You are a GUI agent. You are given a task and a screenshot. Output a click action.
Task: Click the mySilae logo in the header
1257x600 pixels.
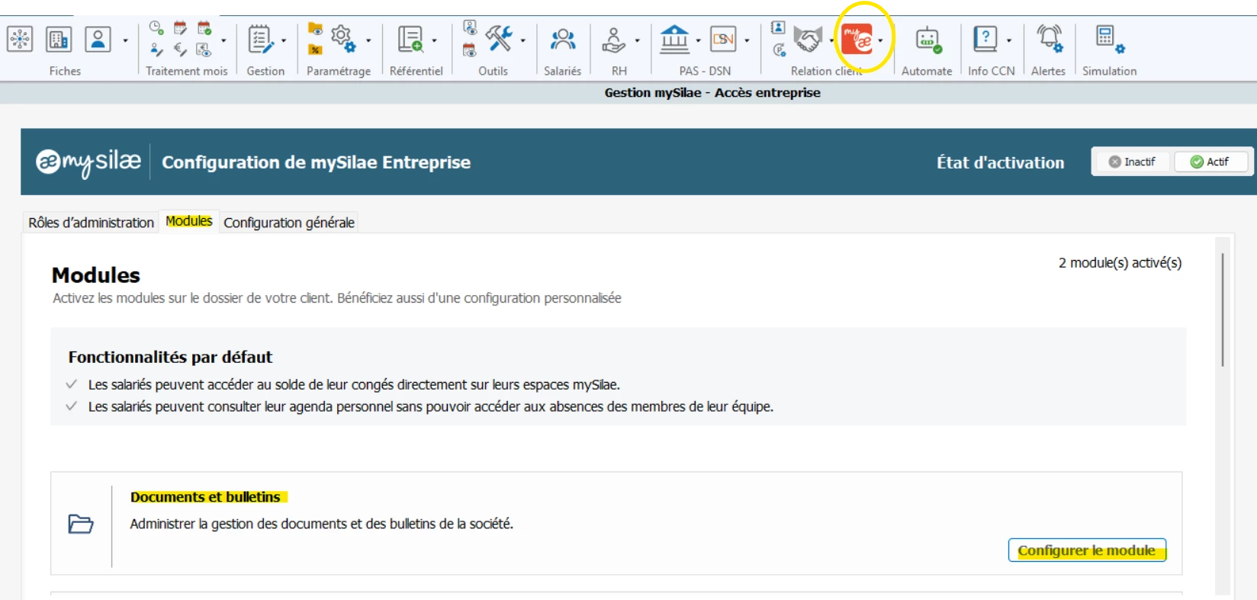(x=88, y=162)
